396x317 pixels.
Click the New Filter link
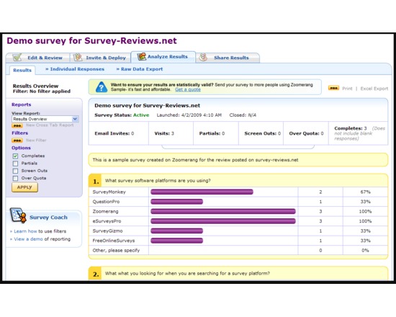(x=36, y=140)
